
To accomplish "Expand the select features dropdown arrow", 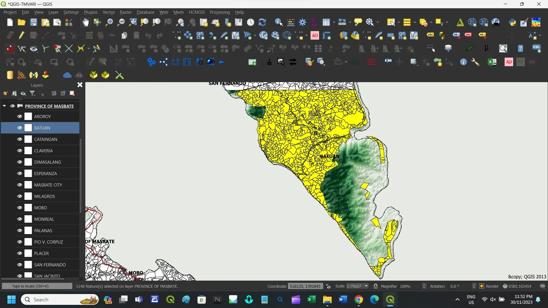I will 399,22.
